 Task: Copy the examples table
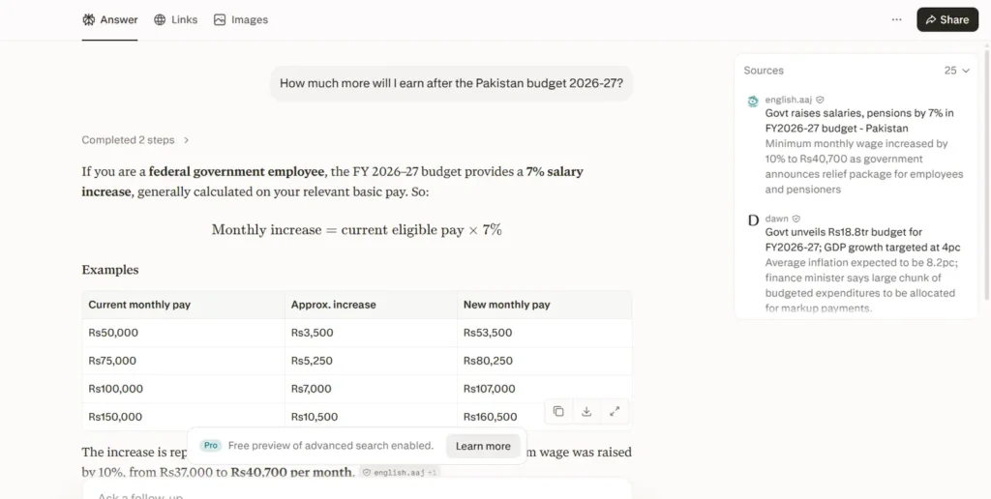tap(558, 411)
